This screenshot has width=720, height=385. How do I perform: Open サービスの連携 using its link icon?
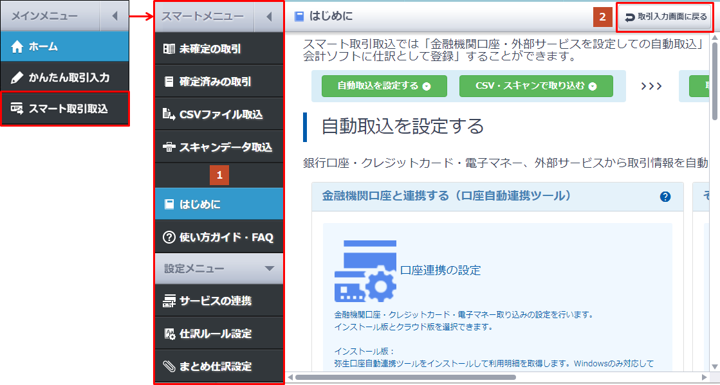click(x=169, y=300)
